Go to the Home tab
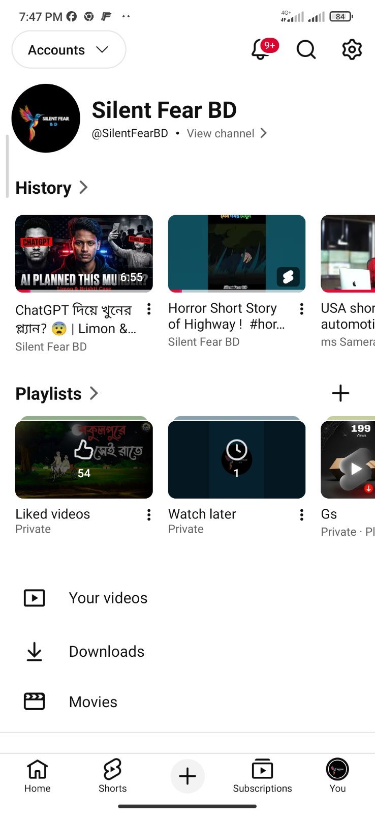Viewport: 375px width, 814px height. (x=38, y=776)
